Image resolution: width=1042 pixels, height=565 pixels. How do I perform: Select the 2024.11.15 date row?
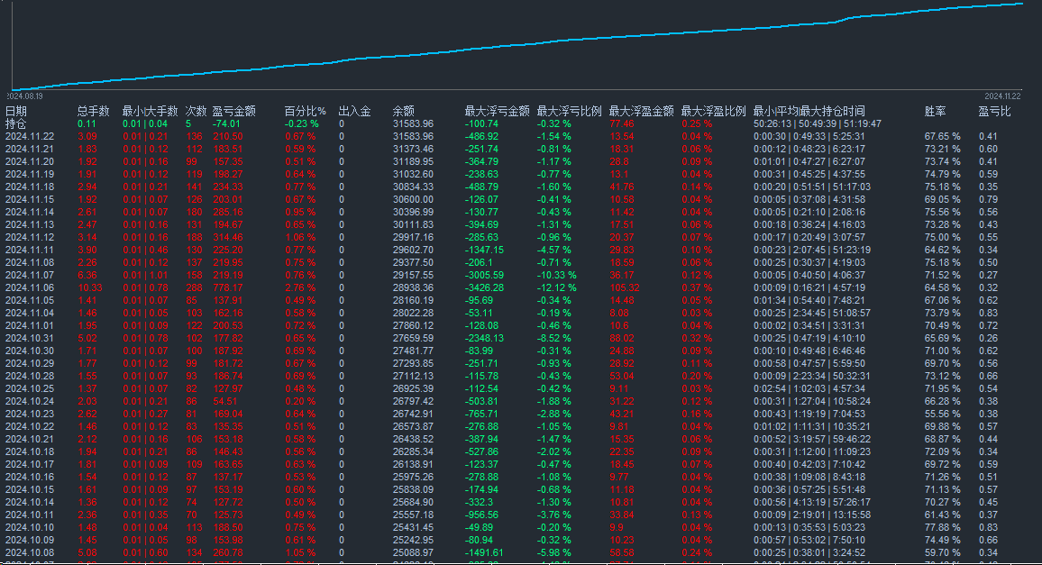[x=30, y=199]
